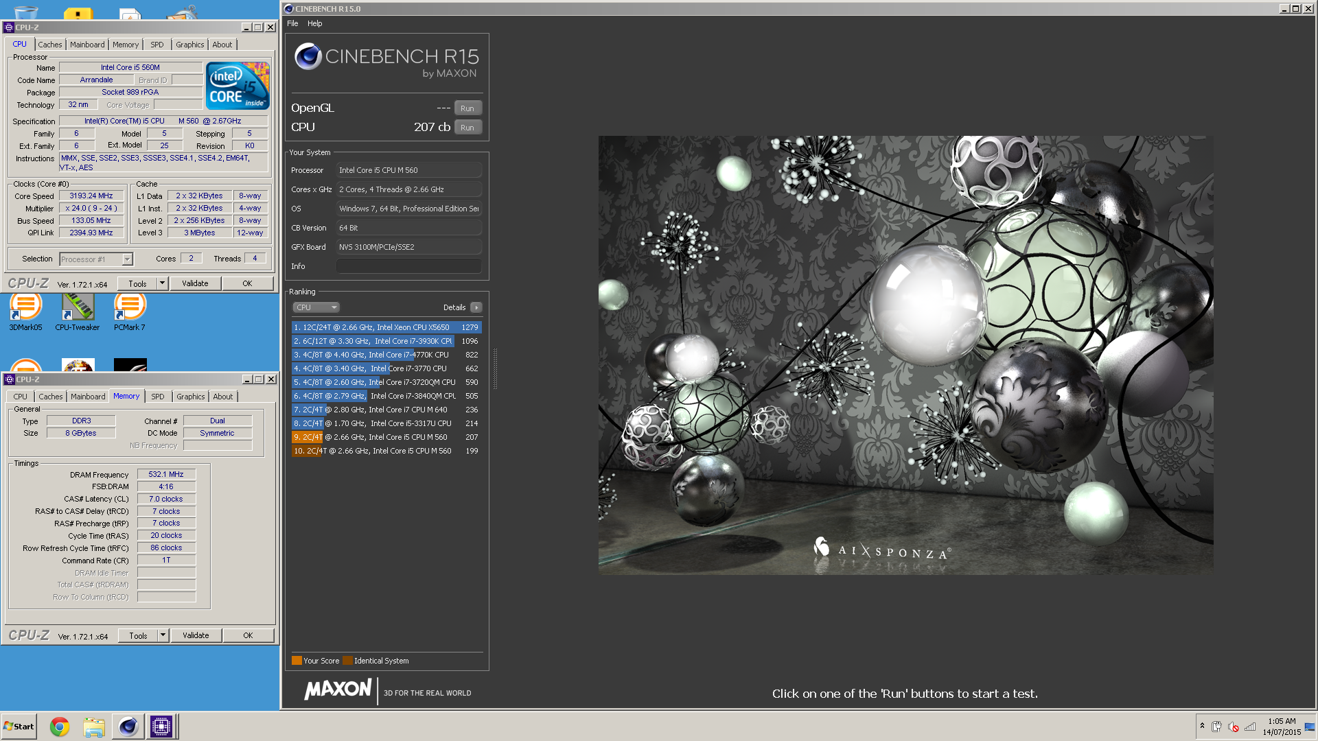Open the Graphics tab in the bottom CPU-Z window
This screenshot has width=1318, height=741.
[190, 397]
